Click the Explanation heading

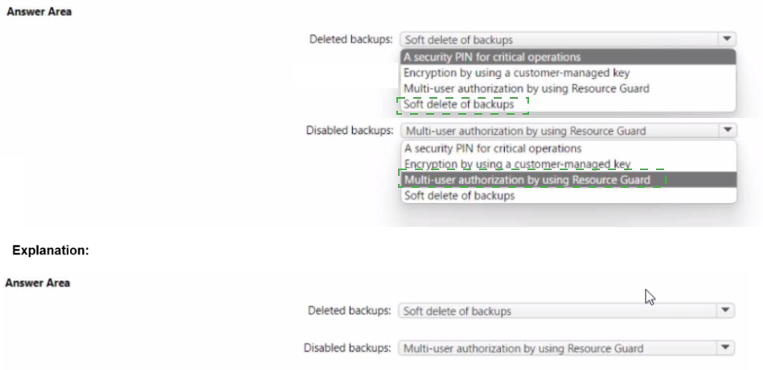[x=50, y=250]
